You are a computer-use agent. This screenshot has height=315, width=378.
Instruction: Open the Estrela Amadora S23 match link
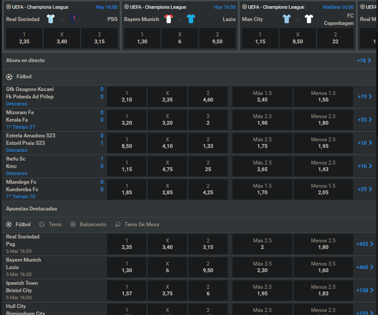click(x=31, y=136)
